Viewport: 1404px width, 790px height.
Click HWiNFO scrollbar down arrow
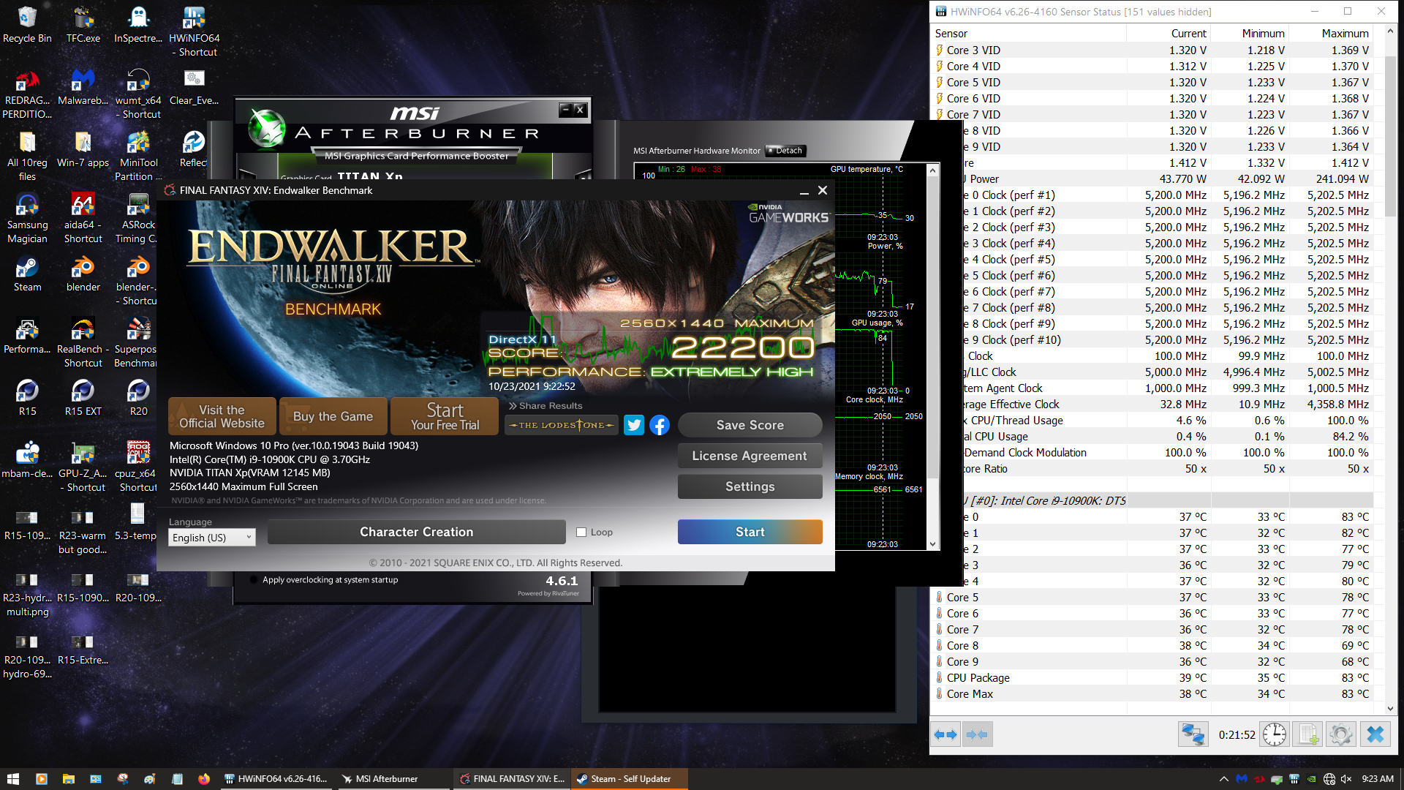(x=1390, y=708)
